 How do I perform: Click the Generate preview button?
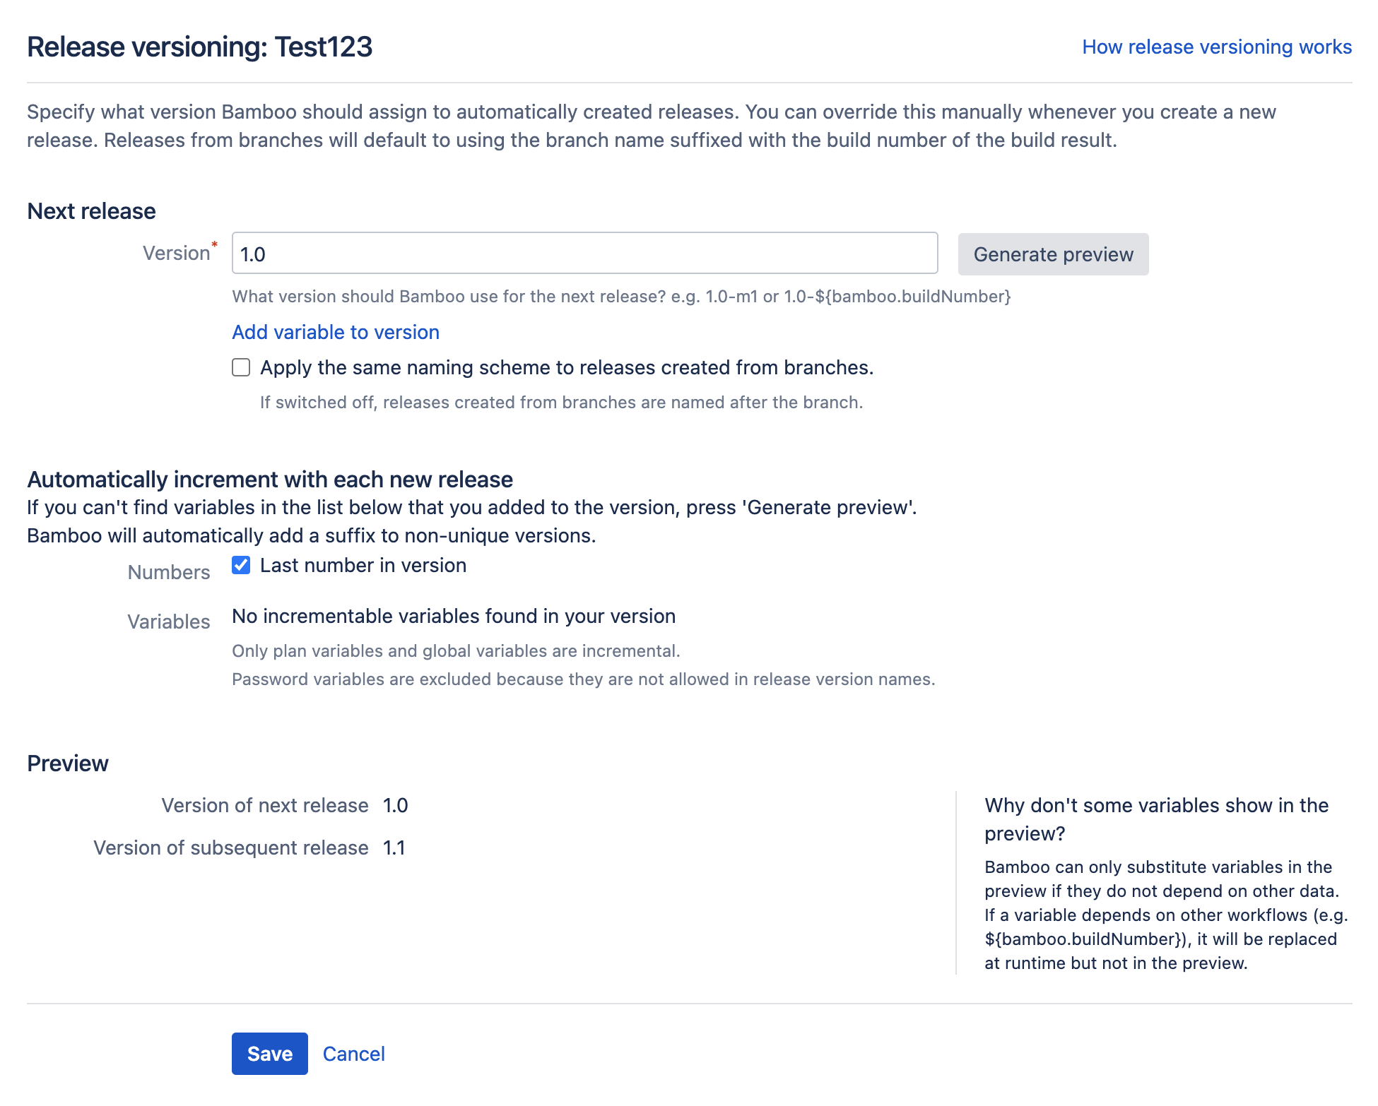1053,253
